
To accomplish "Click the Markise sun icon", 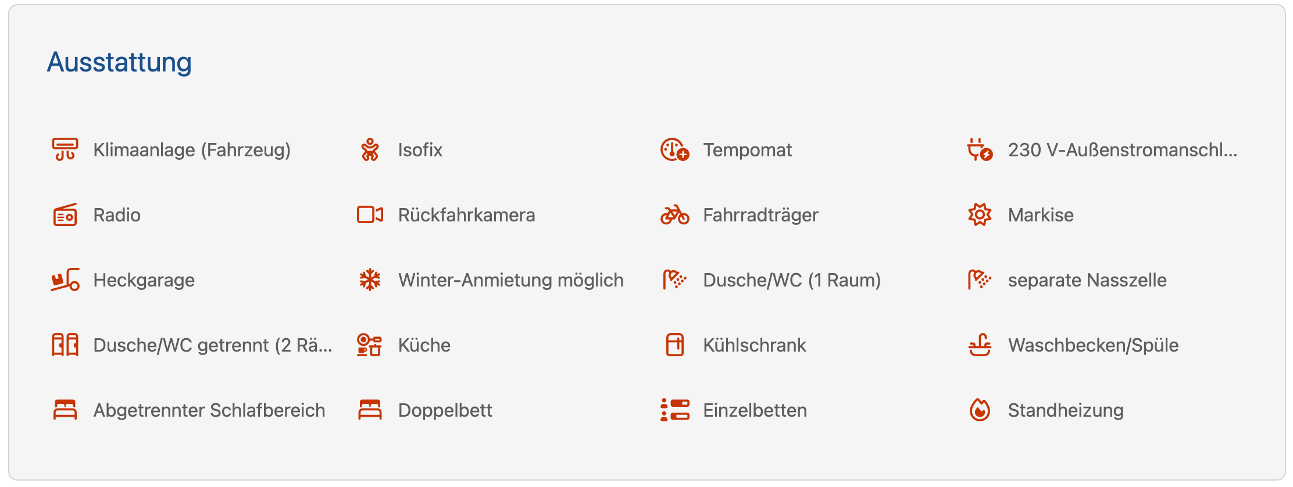I will (980, 215).
